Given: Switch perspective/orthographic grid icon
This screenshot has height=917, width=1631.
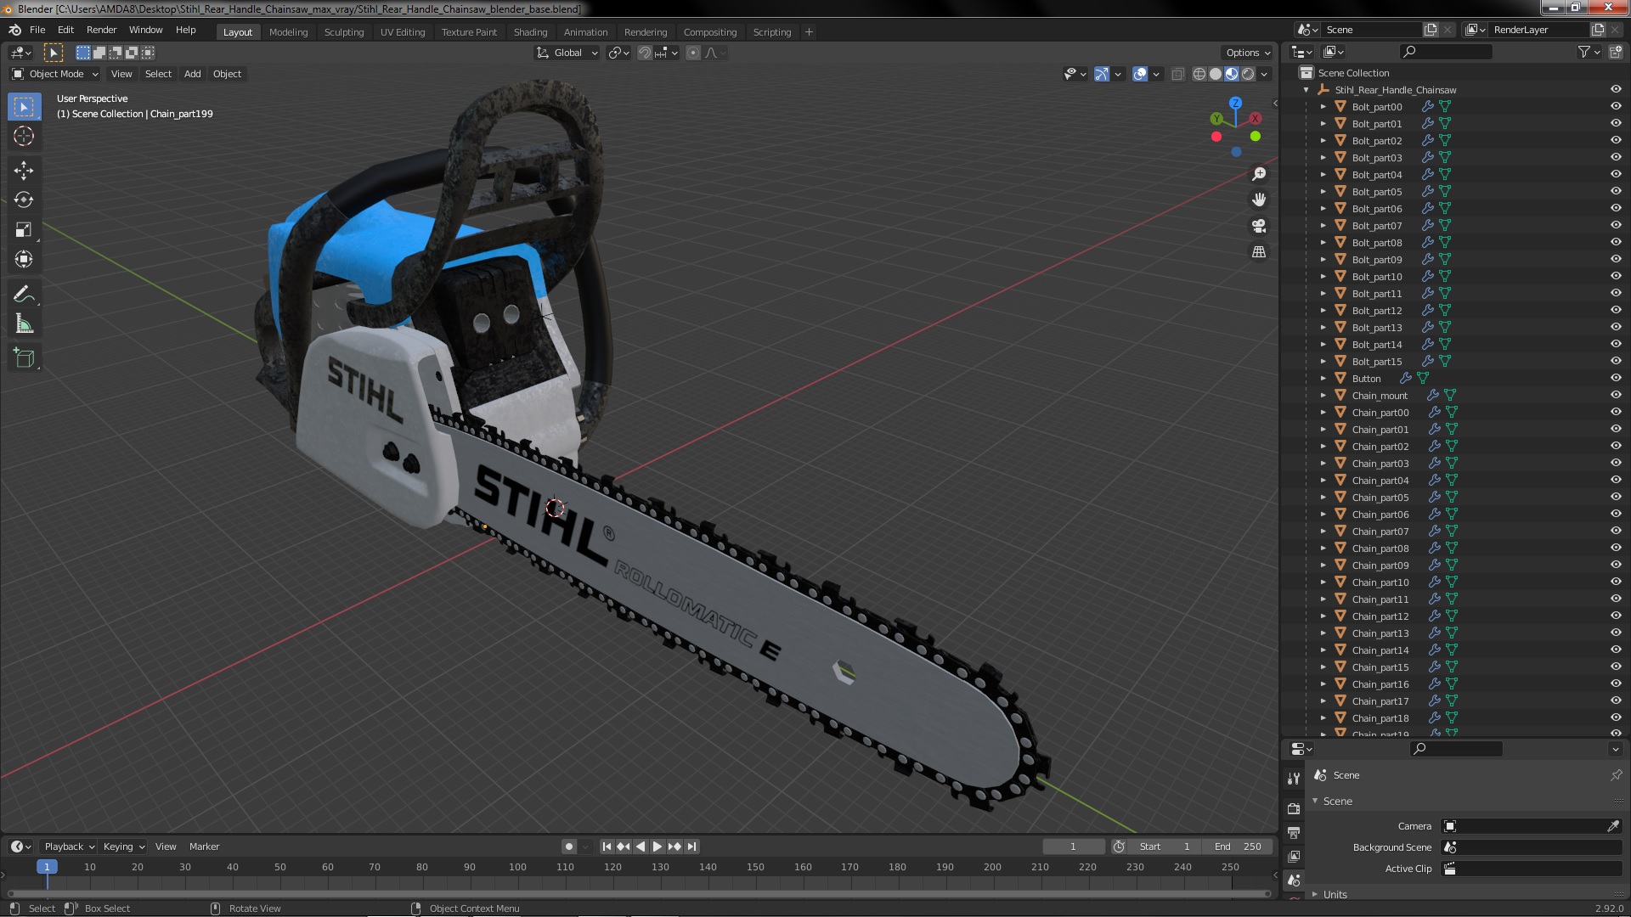Looking at the screenshot, I should tap(1259, 252).
